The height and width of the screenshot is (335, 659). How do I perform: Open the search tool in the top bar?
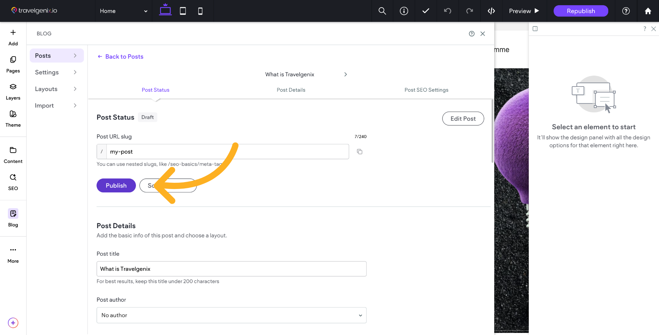382,11
